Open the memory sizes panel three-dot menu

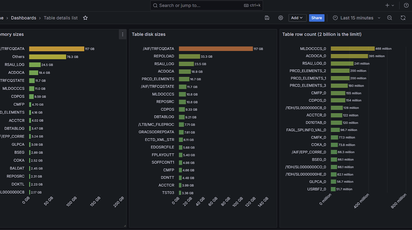coord(123,34)
